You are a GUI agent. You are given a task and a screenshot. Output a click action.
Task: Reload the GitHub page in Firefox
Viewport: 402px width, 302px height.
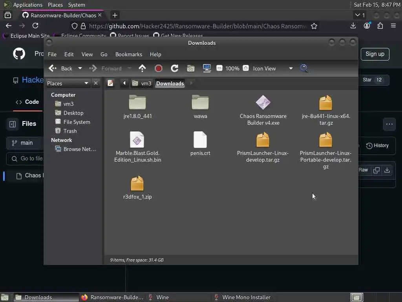pyautogui.click(x=35, y=26)
